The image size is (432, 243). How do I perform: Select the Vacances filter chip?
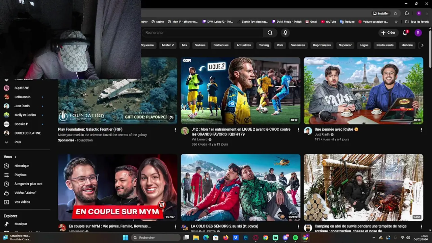(x=298, y=45)
